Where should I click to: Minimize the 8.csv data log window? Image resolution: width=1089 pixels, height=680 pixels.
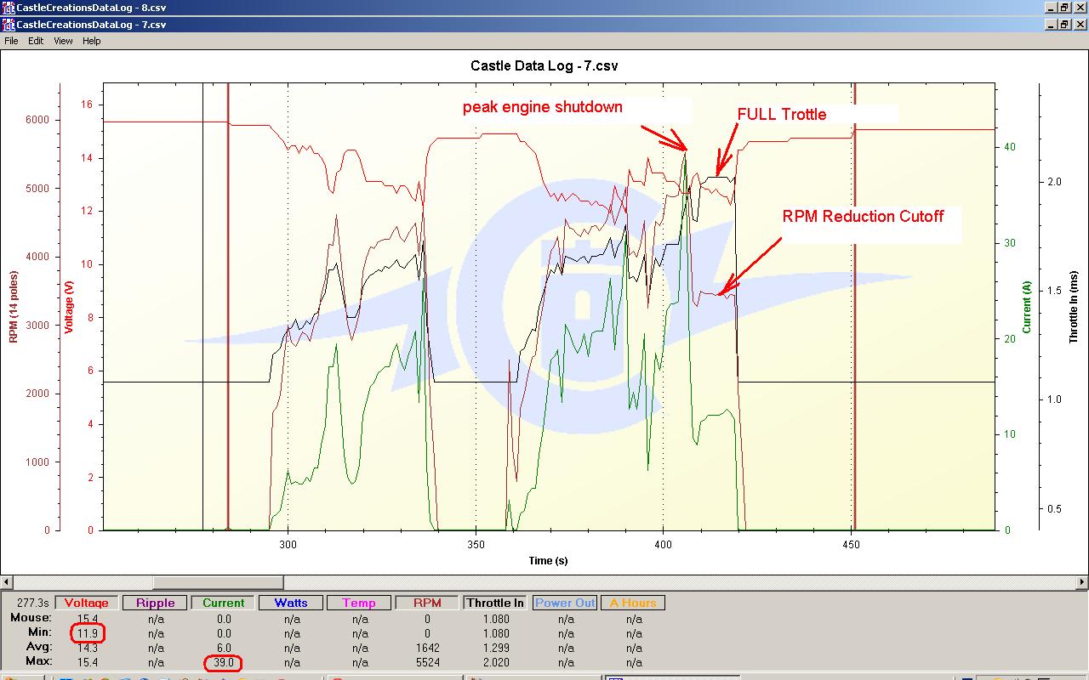click(1050, 8)
